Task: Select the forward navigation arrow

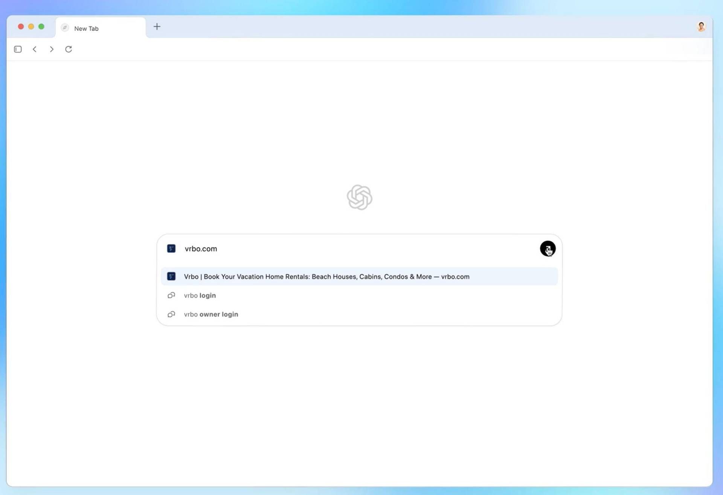Action: pyautogui.click(x=52, y=49)
